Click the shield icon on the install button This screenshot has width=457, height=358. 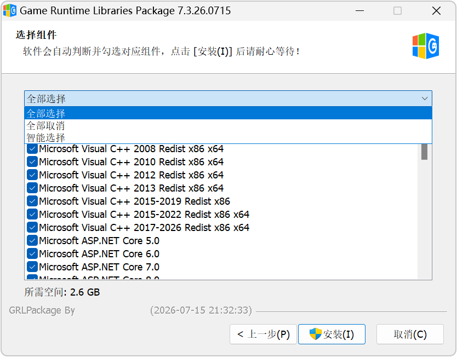316,334
